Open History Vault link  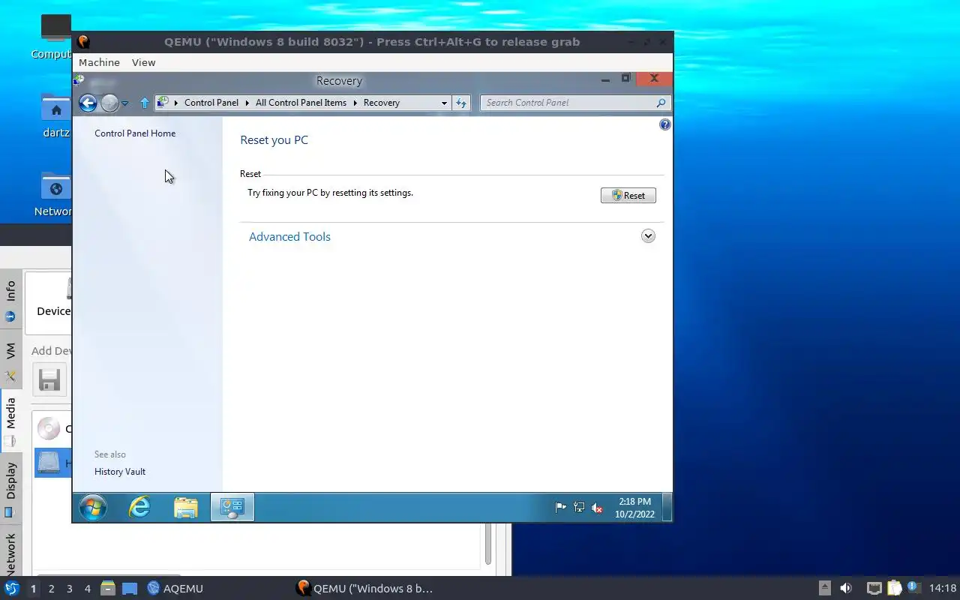(x=120, y=472)
